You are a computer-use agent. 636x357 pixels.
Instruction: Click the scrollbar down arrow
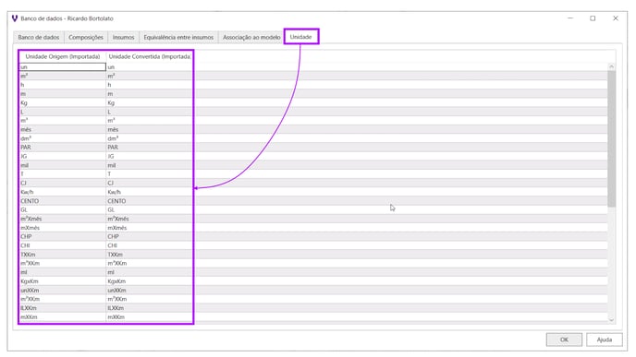point(611,320)
